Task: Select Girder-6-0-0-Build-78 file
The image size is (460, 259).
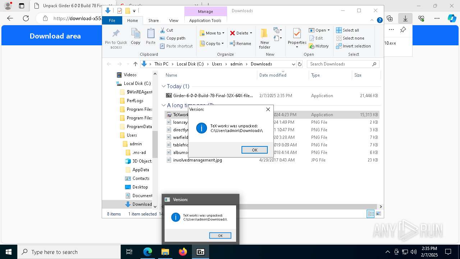Action: (x=272, y=96)
